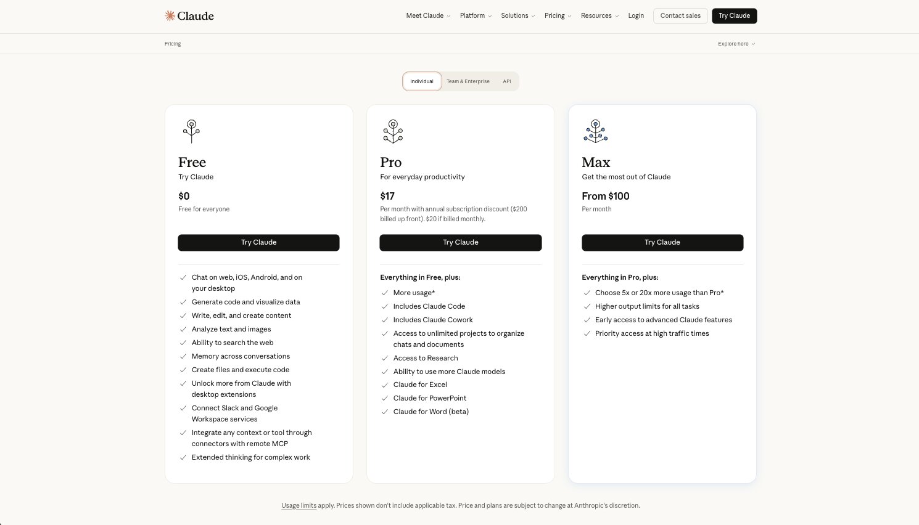Image resolution: width=919 pixels, height=525 pixels.
Task: Click 'Analyze text and images' feature
Action: [231, 329]
